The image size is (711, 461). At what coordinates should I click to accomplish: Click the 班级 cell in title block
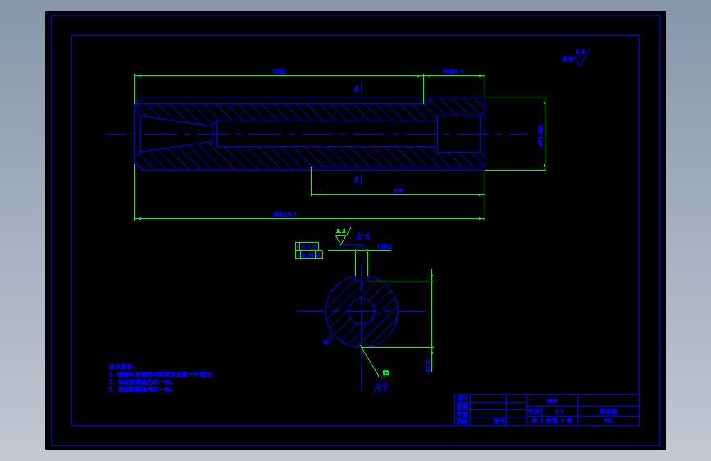462,421
